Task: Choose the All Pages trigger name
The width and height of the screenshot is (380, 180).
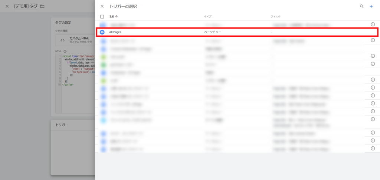Action: pos(115,32)
